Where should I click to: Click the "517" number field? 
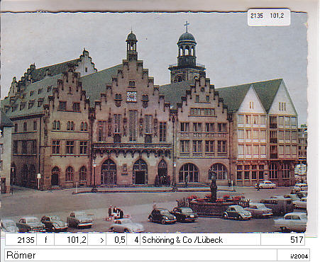(x=282, y=240)
